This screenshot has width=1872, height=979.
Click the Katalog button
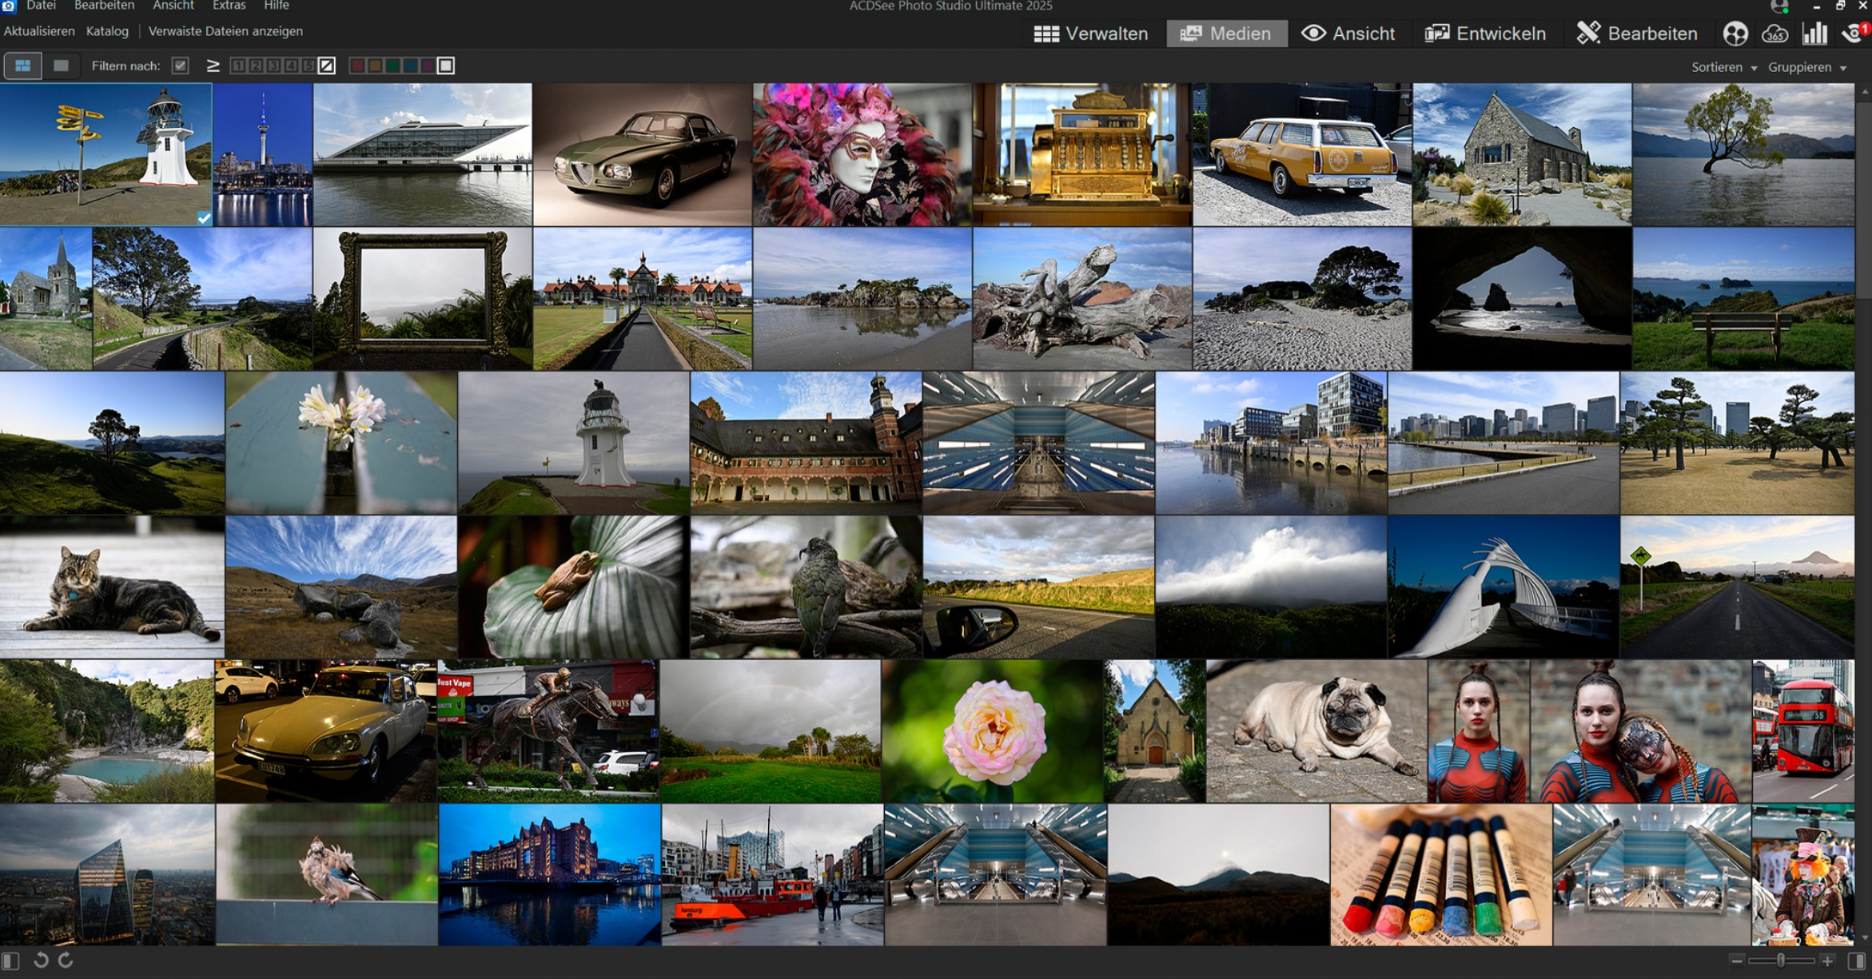[x=107, y=31]
